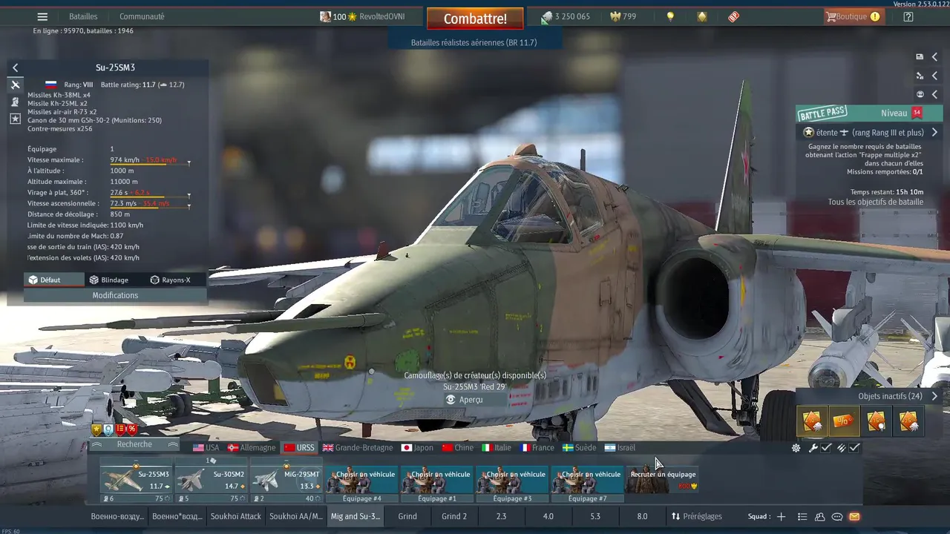Select the Su-25SM3 crew slot

pyautogui.click(x=136, y=479)
